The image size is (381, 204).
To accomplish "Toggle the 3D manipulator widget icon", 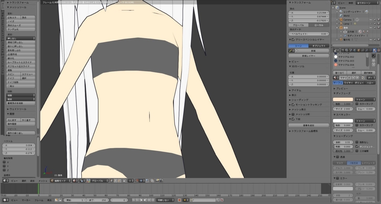I will [x=89, y=181].
